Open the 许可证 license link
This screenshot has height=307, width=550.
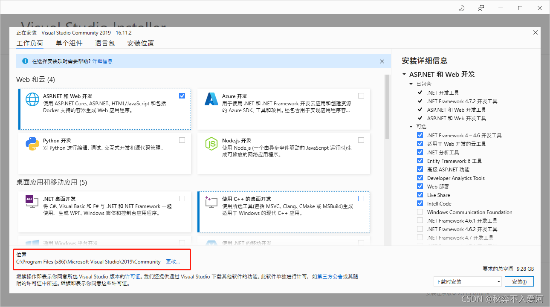133,277
